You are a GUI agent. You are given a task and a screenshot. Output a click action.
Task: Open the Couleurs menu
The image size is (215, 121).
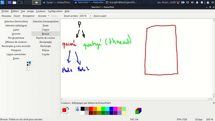[41, 11]
